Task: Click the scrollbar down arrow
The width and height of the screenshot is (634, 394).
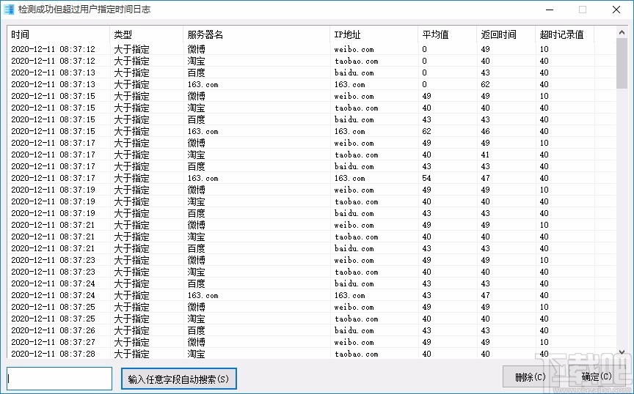Action: tap(622, 352)
